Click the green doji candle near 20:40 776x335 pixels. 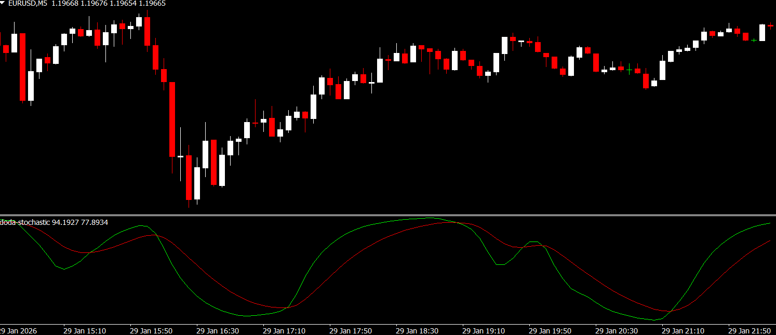(629, 70)
